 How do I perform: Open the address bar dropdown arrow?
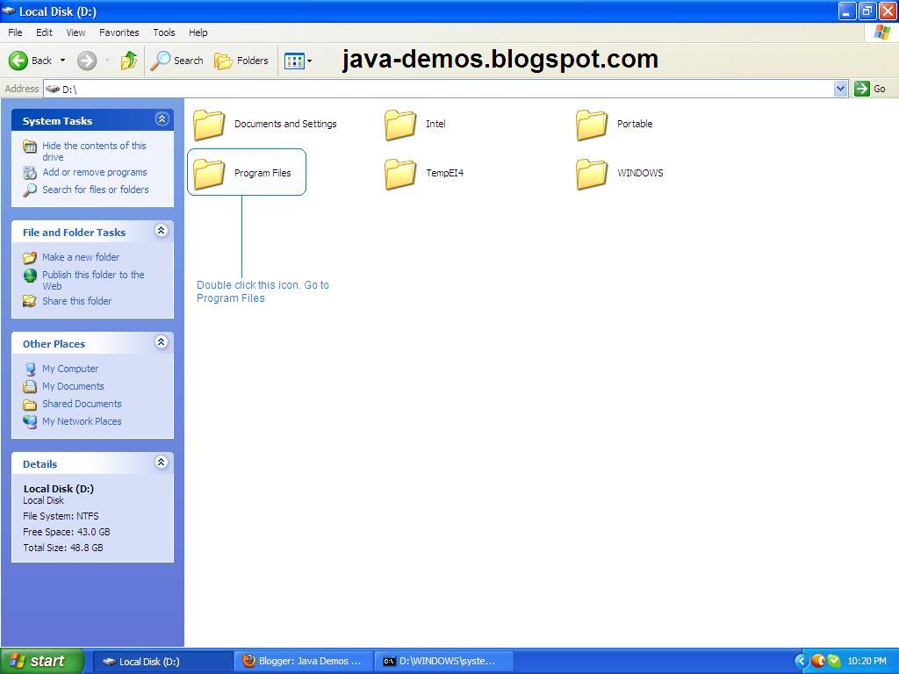click(840, 89)
